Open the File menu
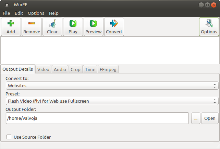This screenshot has width=220, height=149. pyautogui.click(x=7, y=13)
